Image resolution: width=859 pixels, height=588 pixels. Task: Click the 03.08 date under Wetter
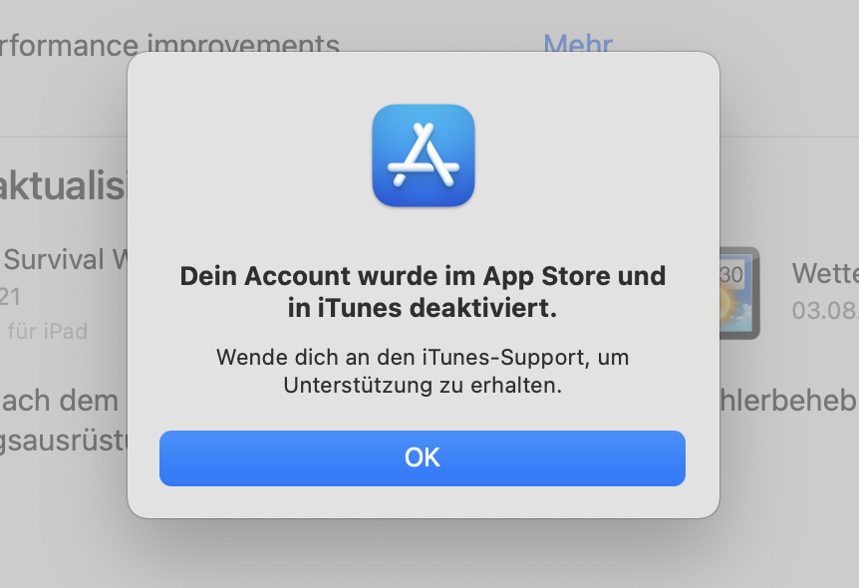pos(825,311)
